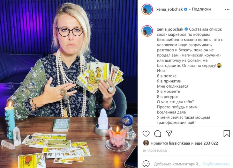Open more options three-dot menu
The height and width of the screenshot is (168, 233).
tap(227, 9)
